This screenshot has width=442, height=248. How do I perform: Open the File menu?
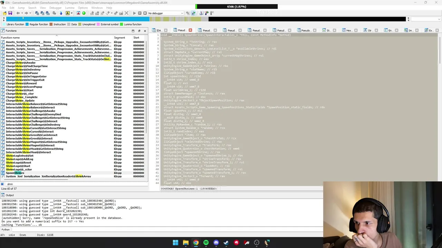coord(4,8)
